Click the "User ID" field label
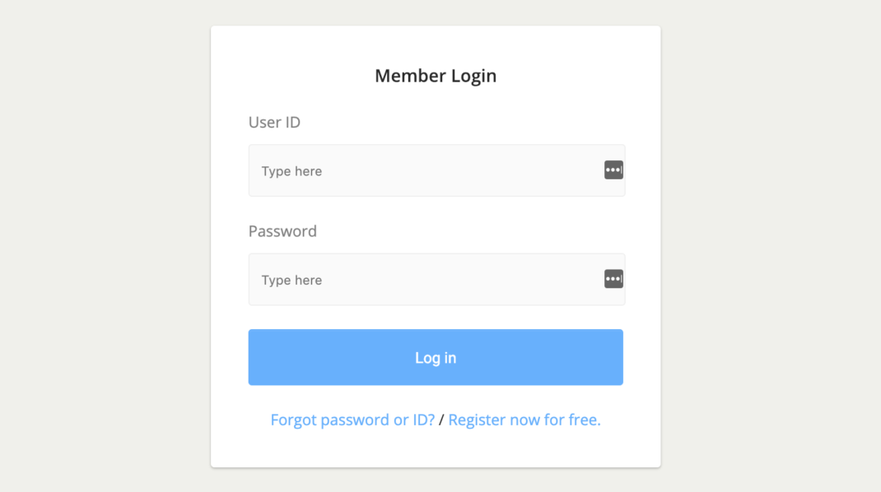Viewport: 881px width, 492px height. pos(274,123)
